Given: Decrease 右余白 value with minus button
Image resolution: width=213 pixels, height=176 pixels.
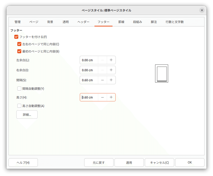Looking at the screenshot, I should point(102,70).
